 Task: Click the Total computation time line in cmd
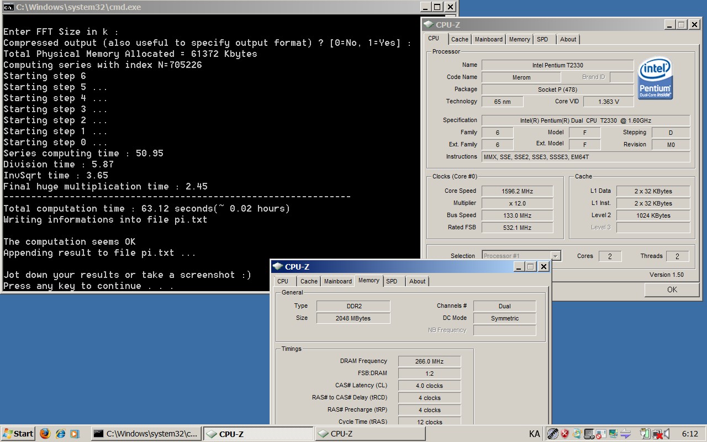coord(146,208)
